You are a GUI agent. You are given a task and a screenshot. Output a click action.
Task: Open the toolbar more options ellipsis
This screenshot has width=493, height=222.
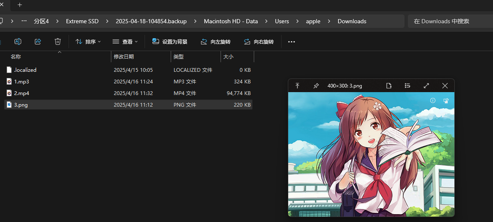click(292, 41)
